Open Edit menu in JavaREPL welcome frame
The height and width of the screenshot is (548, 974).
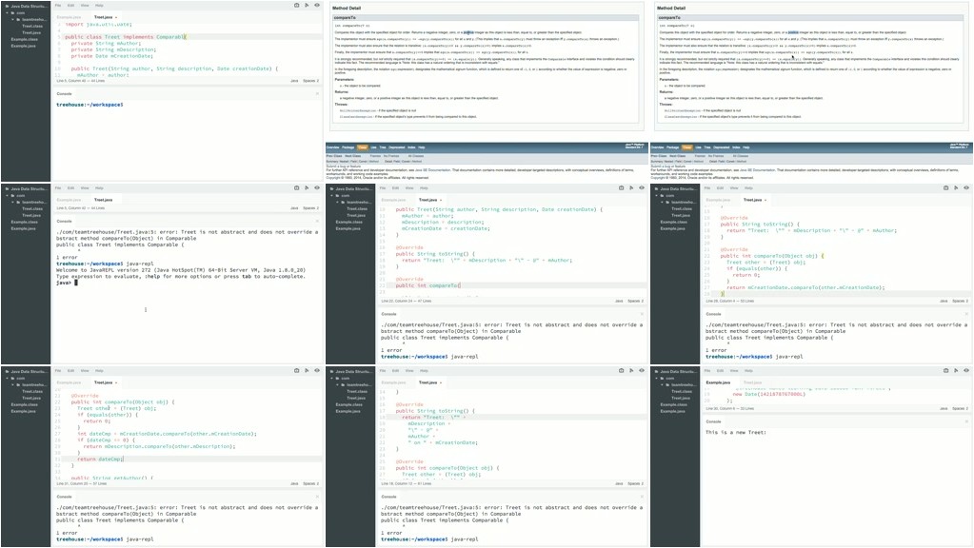click(70, 187)
